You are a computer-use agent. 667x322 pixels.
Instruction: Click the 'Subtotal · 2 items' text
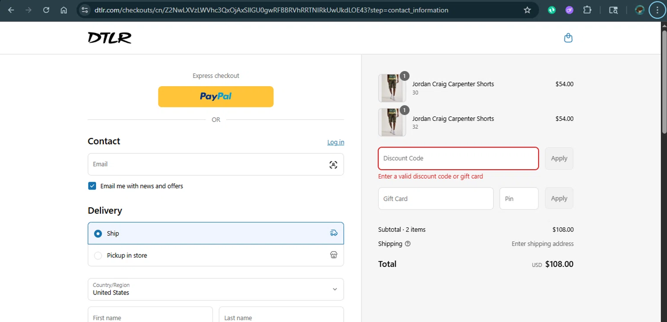click(x=402, y=230)
